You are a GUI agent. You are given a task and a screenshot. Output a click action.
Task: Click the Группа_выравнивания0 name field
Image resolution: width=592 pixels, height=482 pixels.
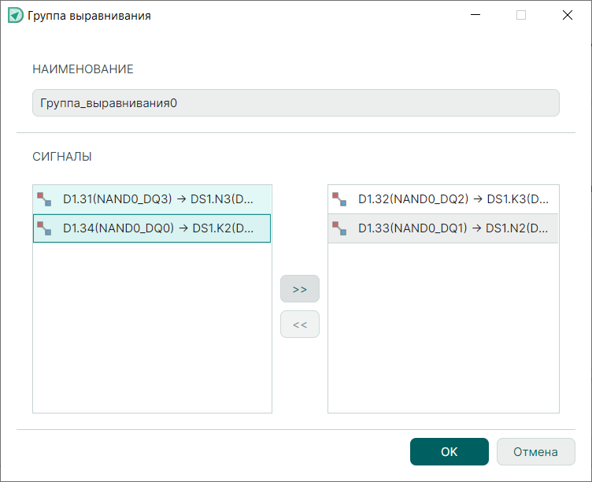click(x=296, y=102)
